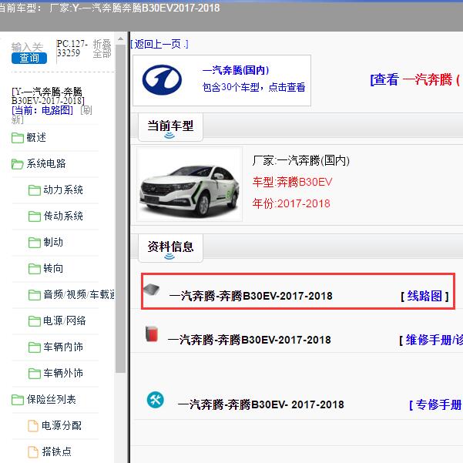463x463 pixels.
Task: Select the 资料信息 tab
Action: pyautogui.click(x=170, y=248)
